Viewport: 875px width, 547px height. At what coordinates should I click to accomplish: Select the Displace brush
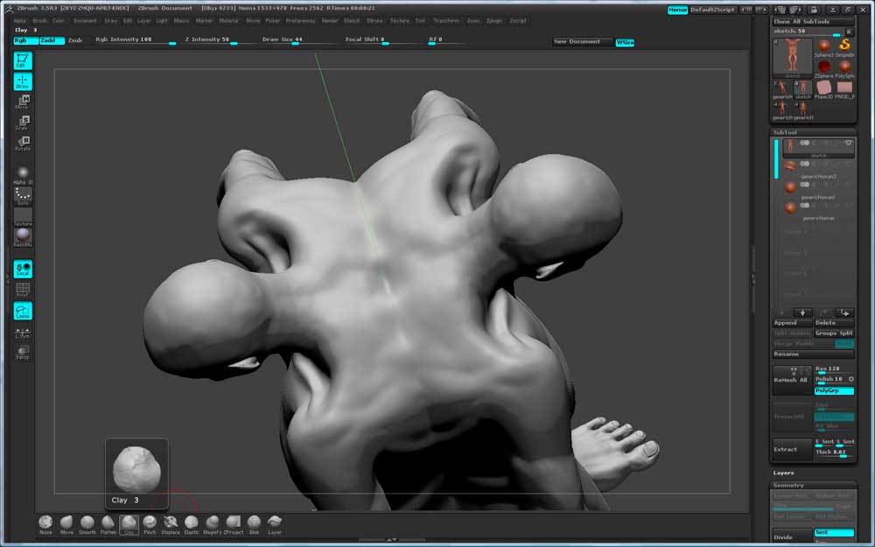171,524
